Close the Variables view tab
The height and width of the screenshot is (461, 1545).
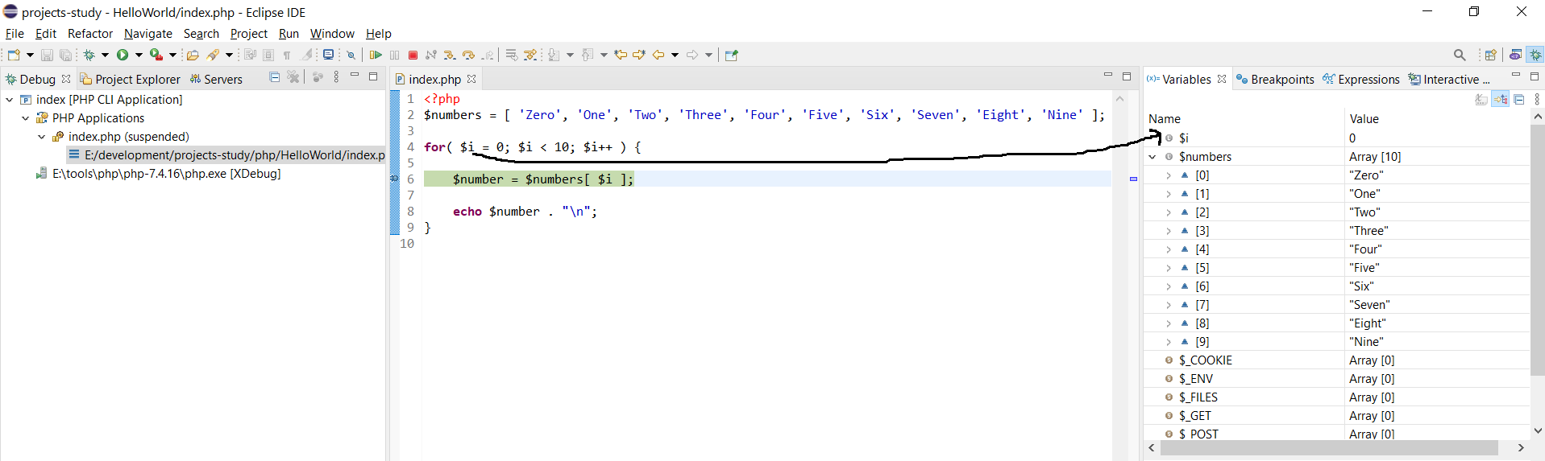click(x=1222, y=79)
